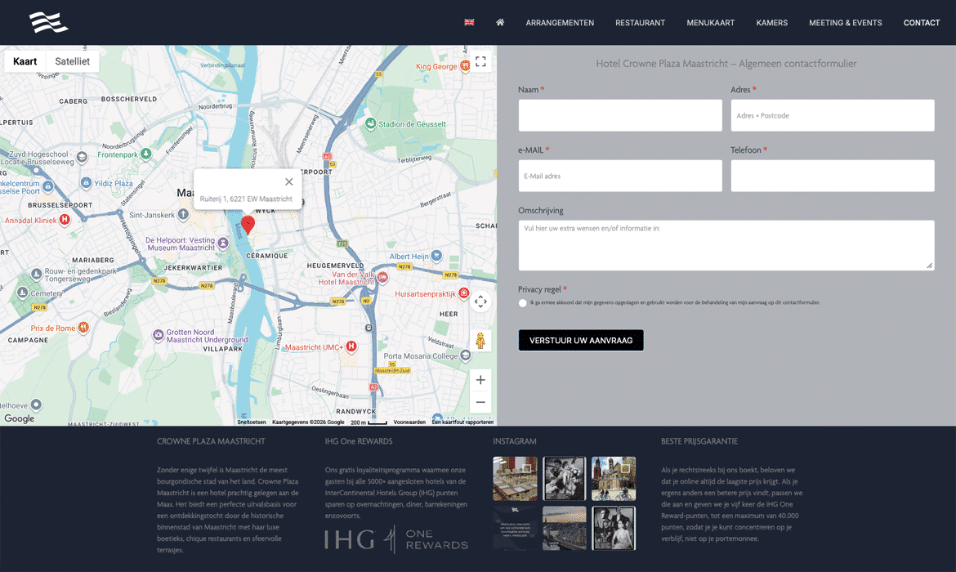
Task: Focus the Naam input field
Action: point(620,115)
